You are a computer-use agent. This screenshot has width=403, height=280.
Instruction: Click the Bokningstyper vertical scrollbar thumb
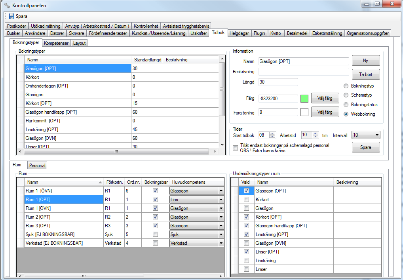click(x=222, y=89)
